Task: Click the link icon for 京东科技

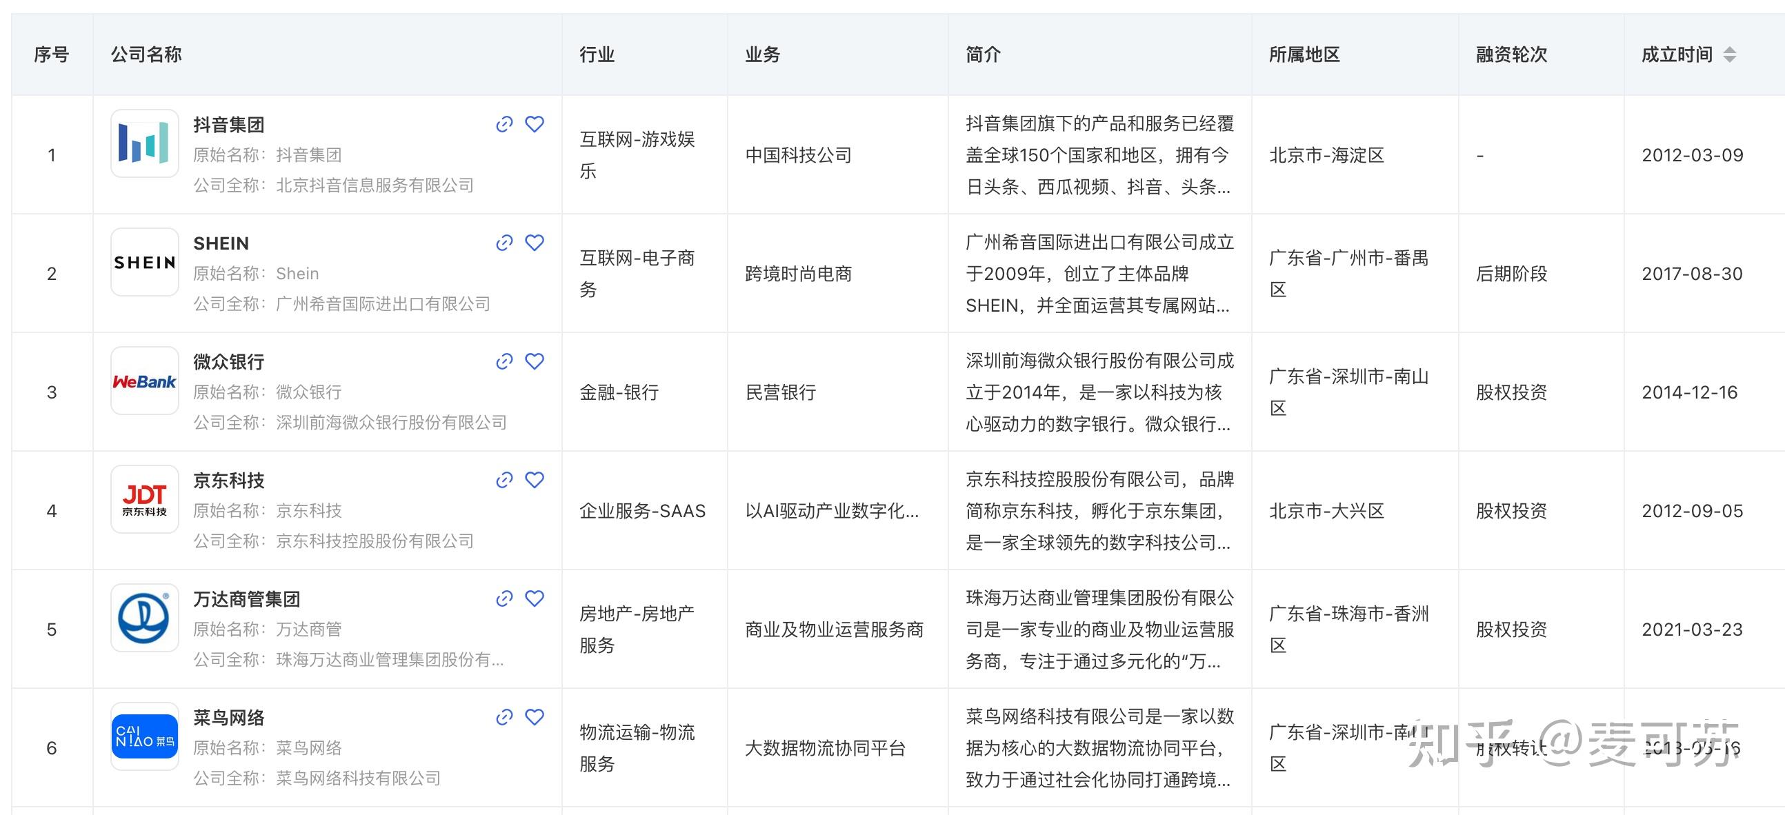Action: tap(504, 480)
